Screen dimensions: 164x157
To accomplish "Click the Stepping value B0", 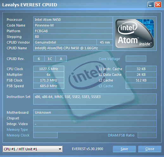I will click(x=73, y=37).
